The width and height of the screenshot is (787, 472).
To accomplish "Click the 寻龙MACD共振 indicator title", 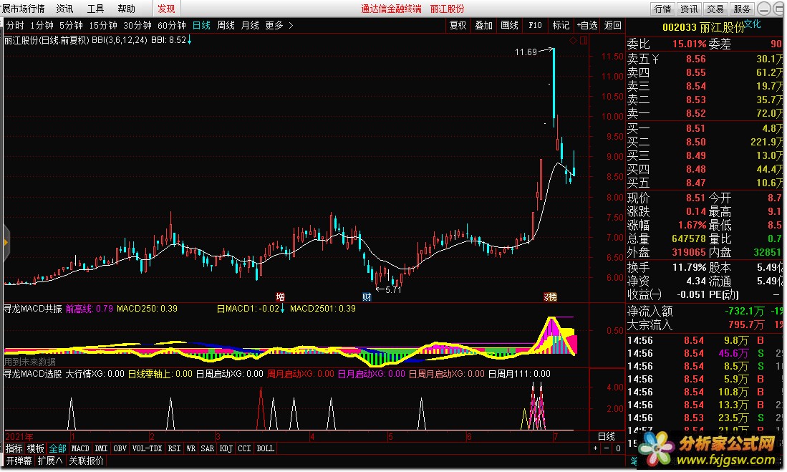I will (33, 309).
